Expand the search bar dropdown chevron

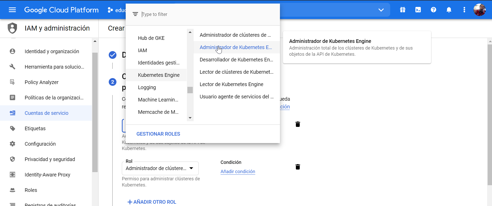click(381, 10)
